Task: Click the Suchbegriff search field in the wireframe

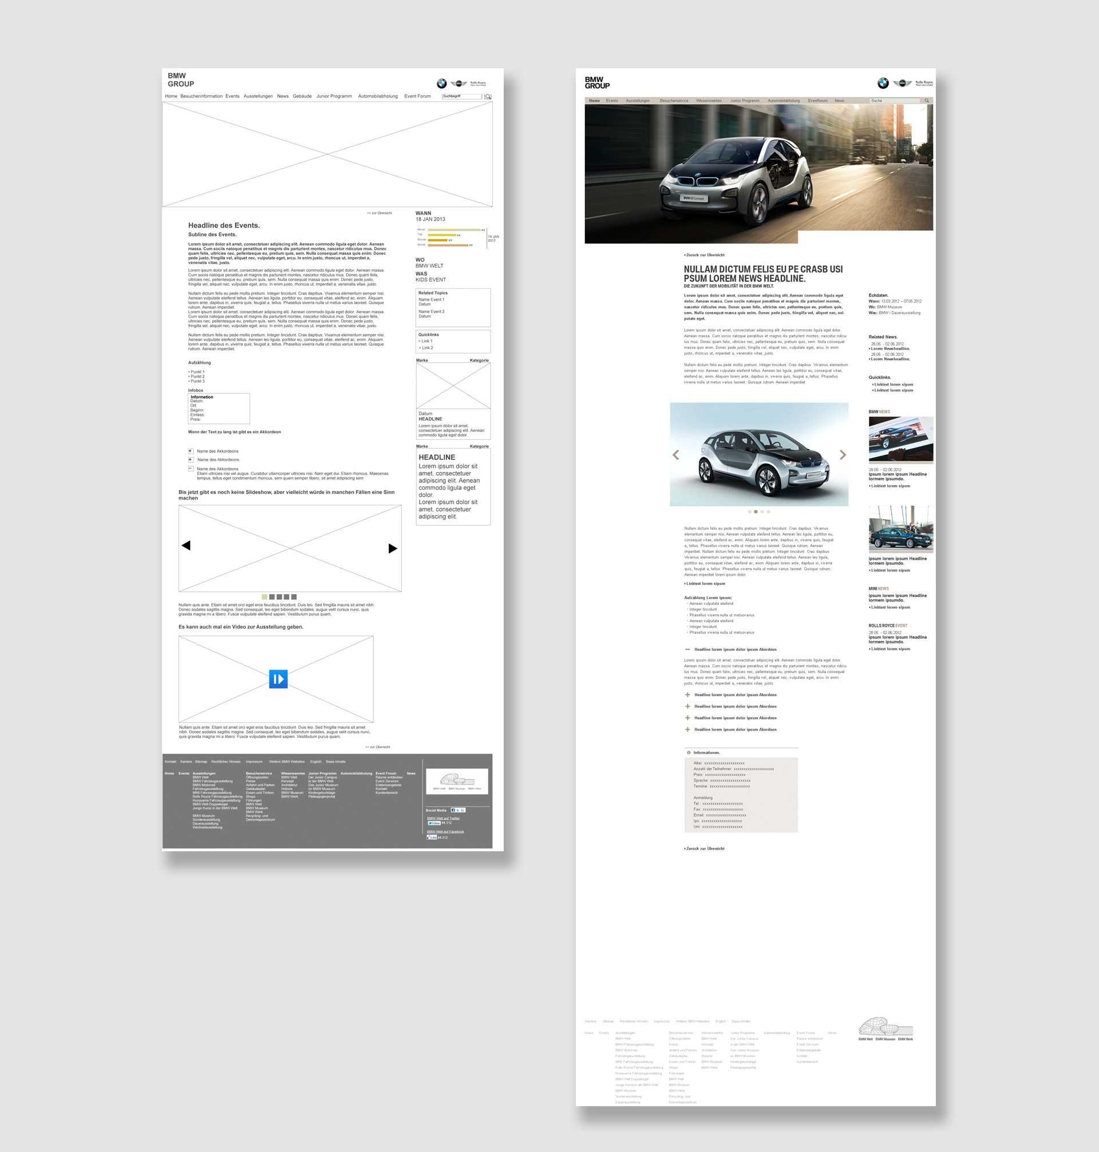Action: coord(462,96)
